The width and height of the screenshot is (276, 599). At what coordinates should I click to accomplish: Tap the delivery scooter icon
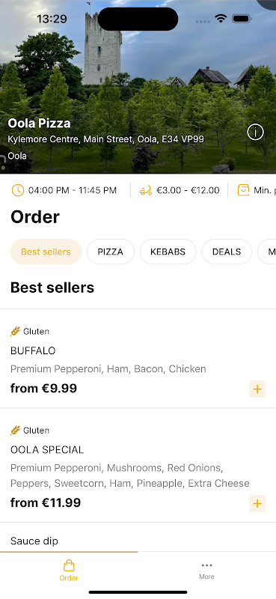(x=145, y=190)
